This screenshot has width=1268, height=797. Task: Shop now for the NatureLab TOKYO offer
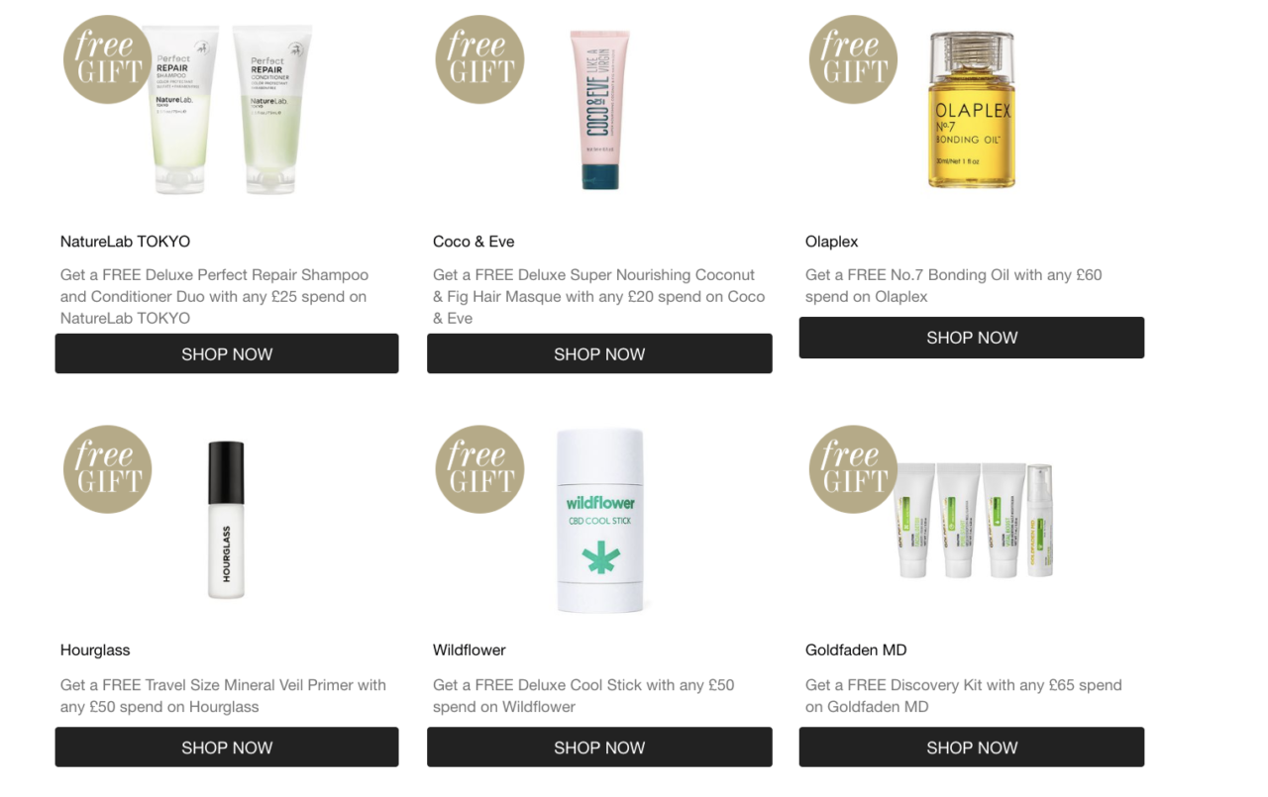[x=227, y=353]
